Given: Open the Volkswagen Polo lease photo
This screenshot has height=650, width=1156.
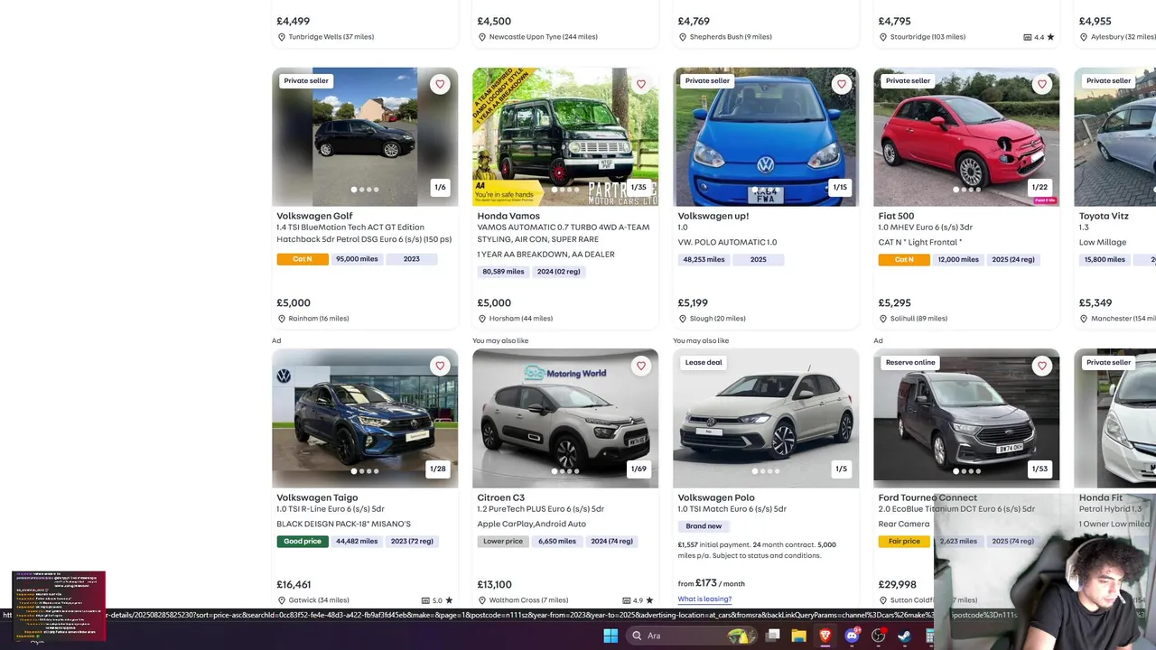Looking at the screenshot, I should pyautogui.click(x=766, y=418).
